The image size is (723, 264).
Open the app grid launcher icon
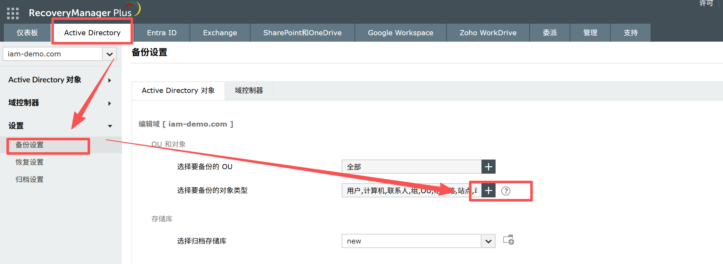[x=13, y=13]
